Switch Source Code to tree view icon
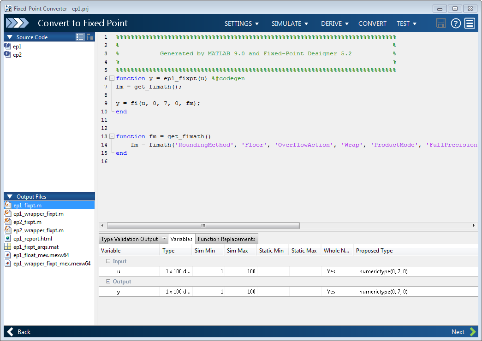 point(90,37)
